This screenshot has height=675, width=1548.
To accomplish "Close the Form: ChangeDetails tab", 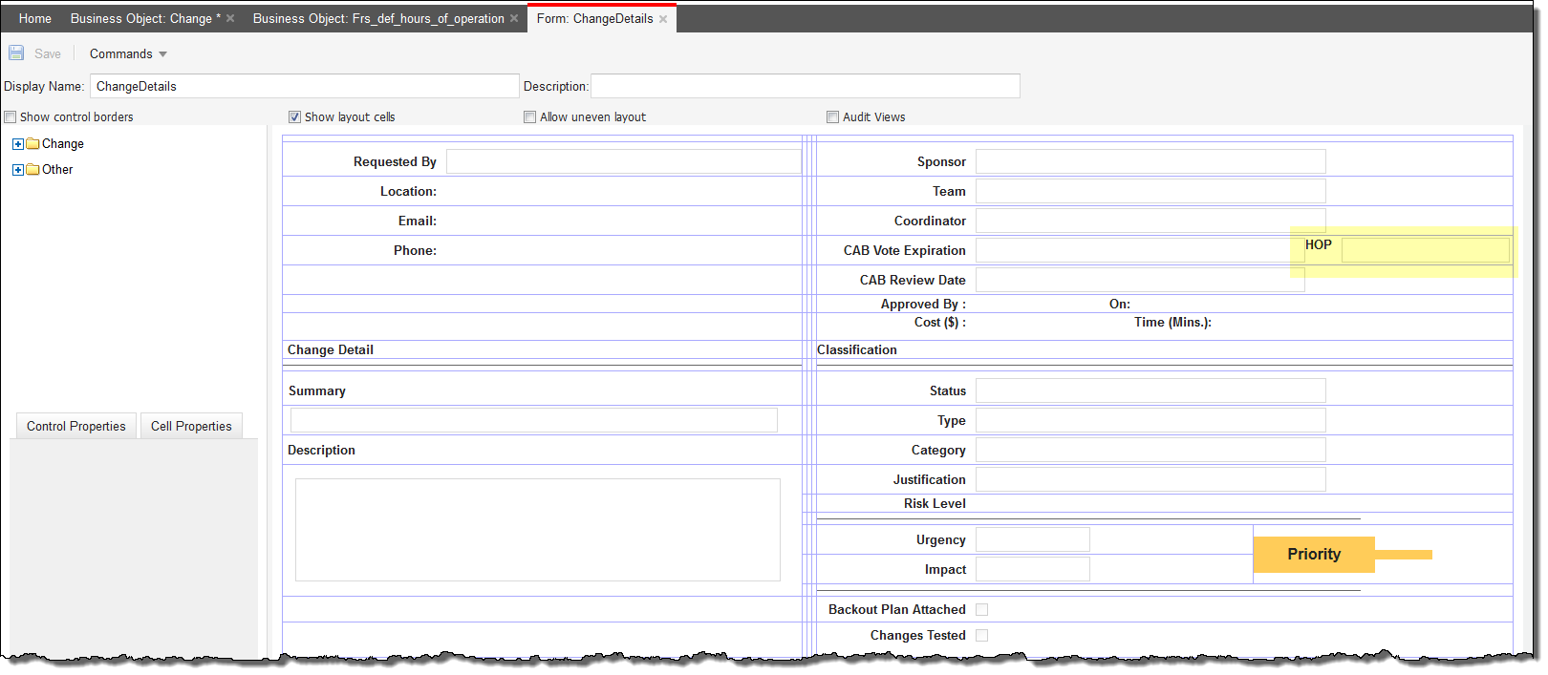I will coord(663,19).
